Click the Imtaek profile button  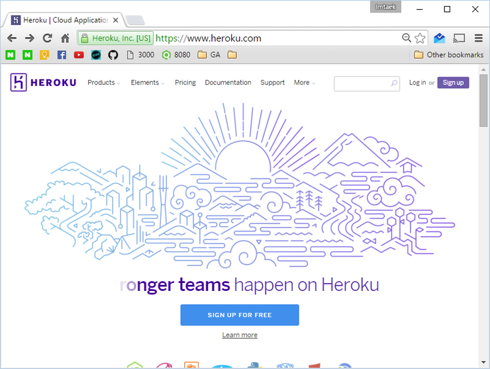385,7
